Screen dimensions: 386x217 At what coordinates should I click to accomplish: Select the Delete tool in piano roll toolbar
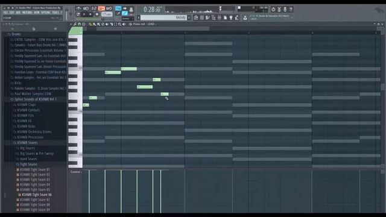coord(98,24)
